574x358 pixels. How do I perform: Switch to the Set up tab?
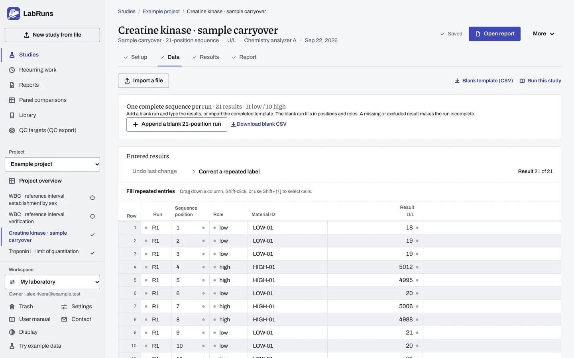136,57
